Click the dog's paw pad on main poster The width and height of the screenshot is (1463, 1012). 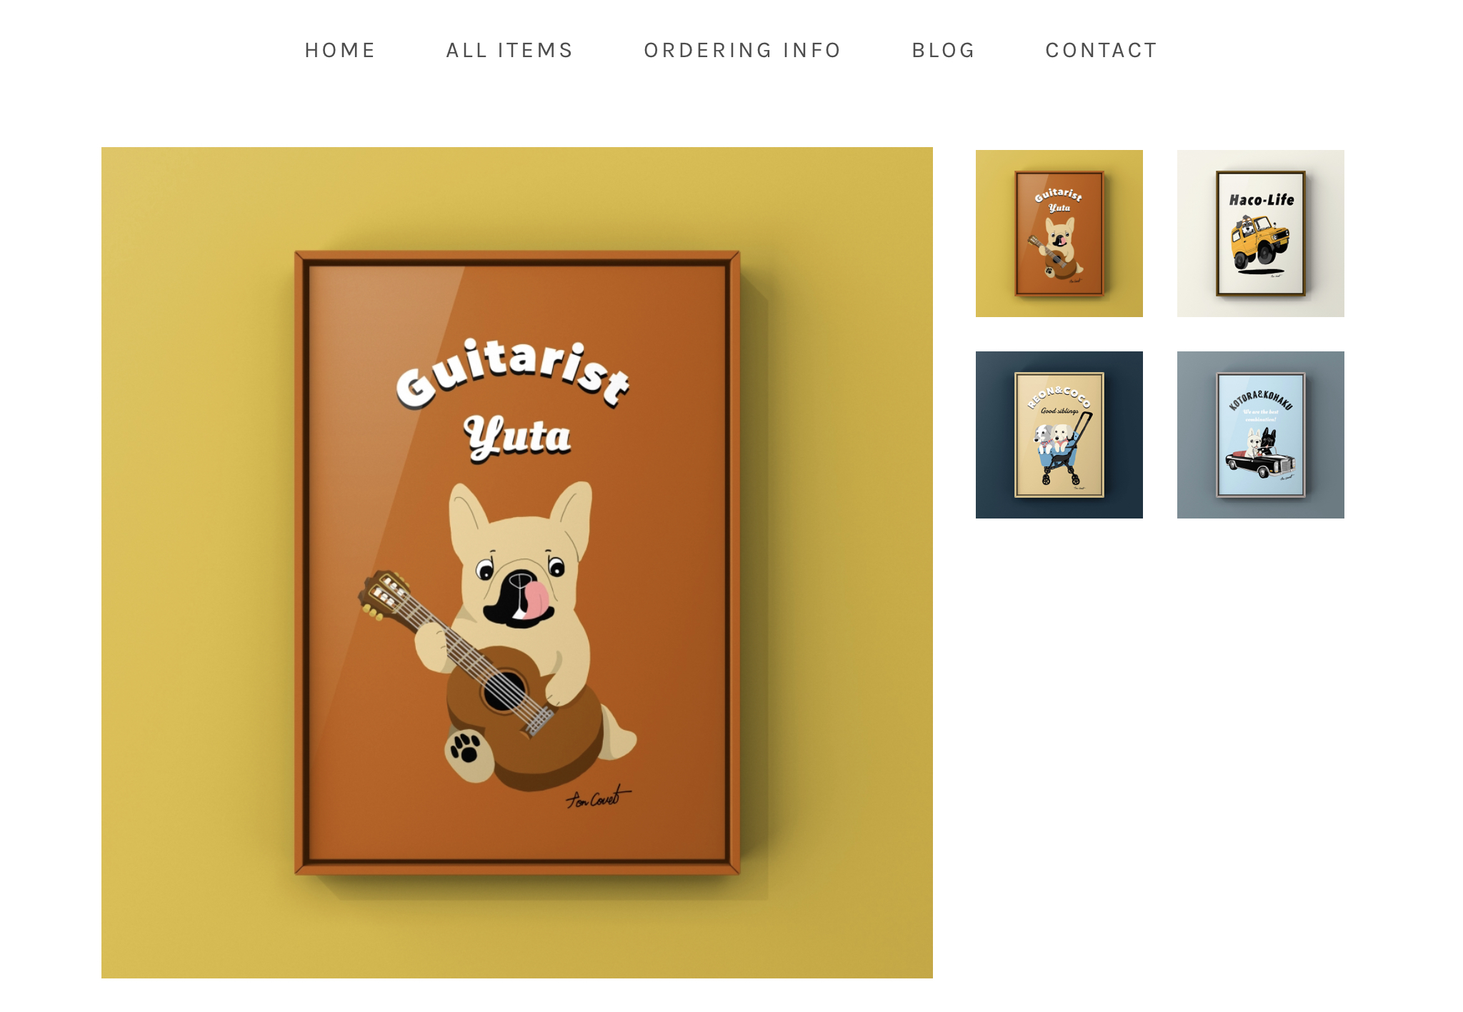tap(466, 748)
